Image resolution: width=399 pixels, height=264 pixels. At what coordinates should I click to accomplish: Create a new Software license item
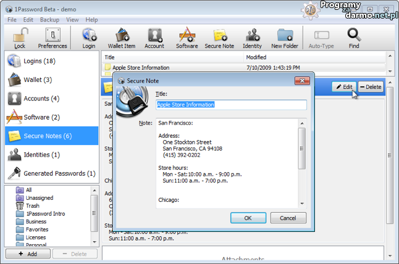187,37
